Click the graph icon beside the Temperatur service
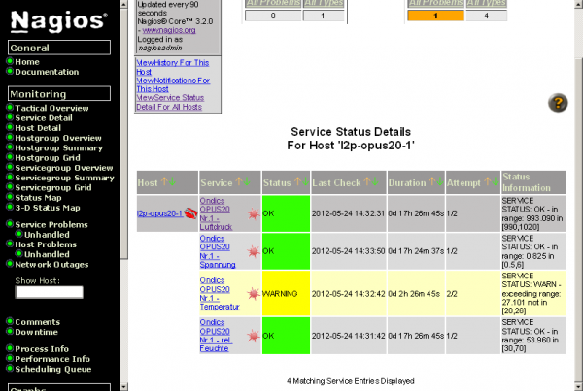583x391 pixels. 254,292
